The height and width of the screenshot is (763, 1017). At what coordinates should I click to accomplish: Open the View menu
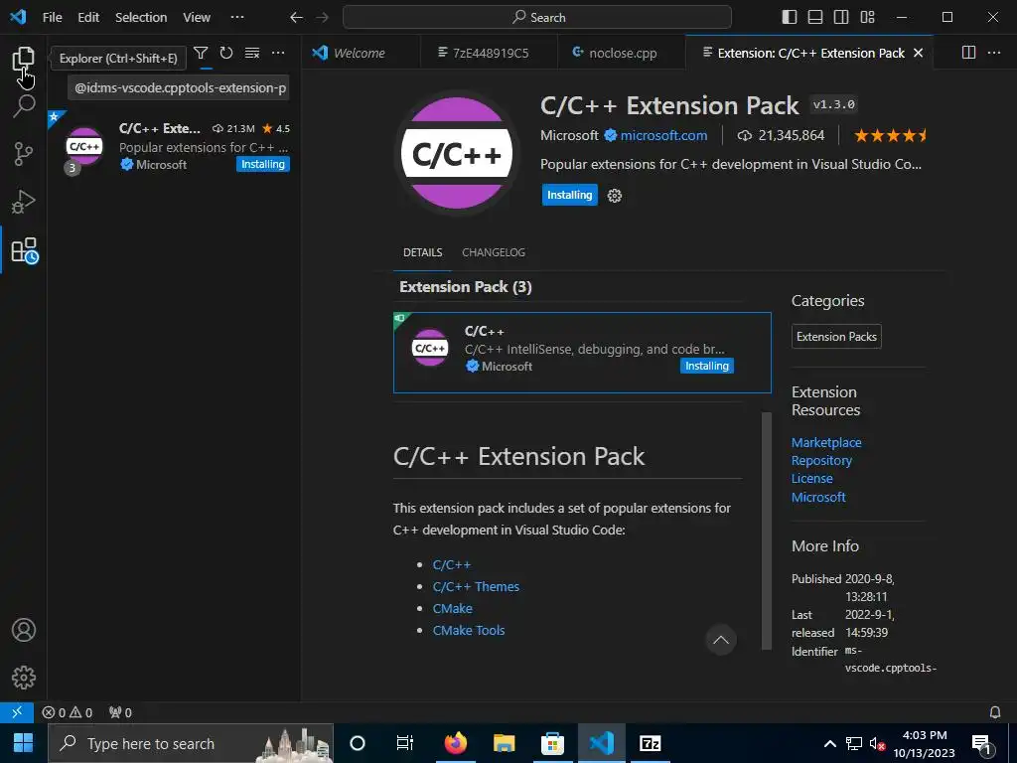coord(197,18)
